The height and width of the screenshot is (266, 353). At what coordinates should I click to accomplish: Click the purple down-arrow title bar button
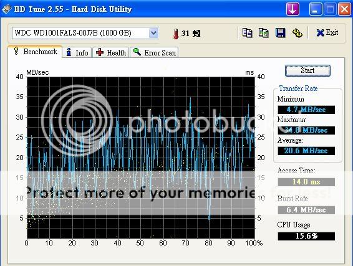click(x=293, y=9)
